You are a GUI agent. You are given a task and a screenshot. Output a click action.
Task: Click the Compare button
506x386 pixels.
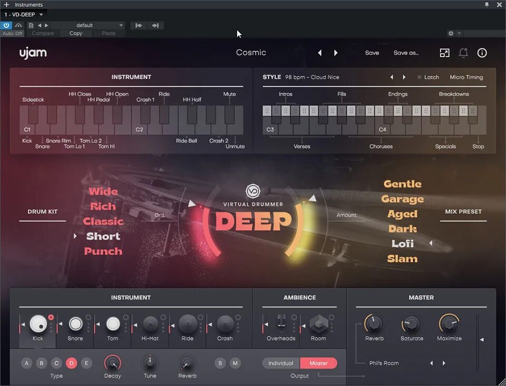[43, 33]
